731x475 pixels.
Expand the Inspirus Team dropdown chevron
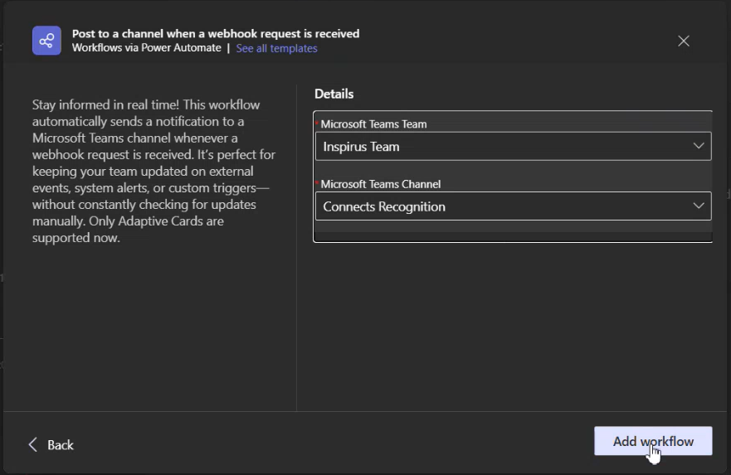point(699,146)
